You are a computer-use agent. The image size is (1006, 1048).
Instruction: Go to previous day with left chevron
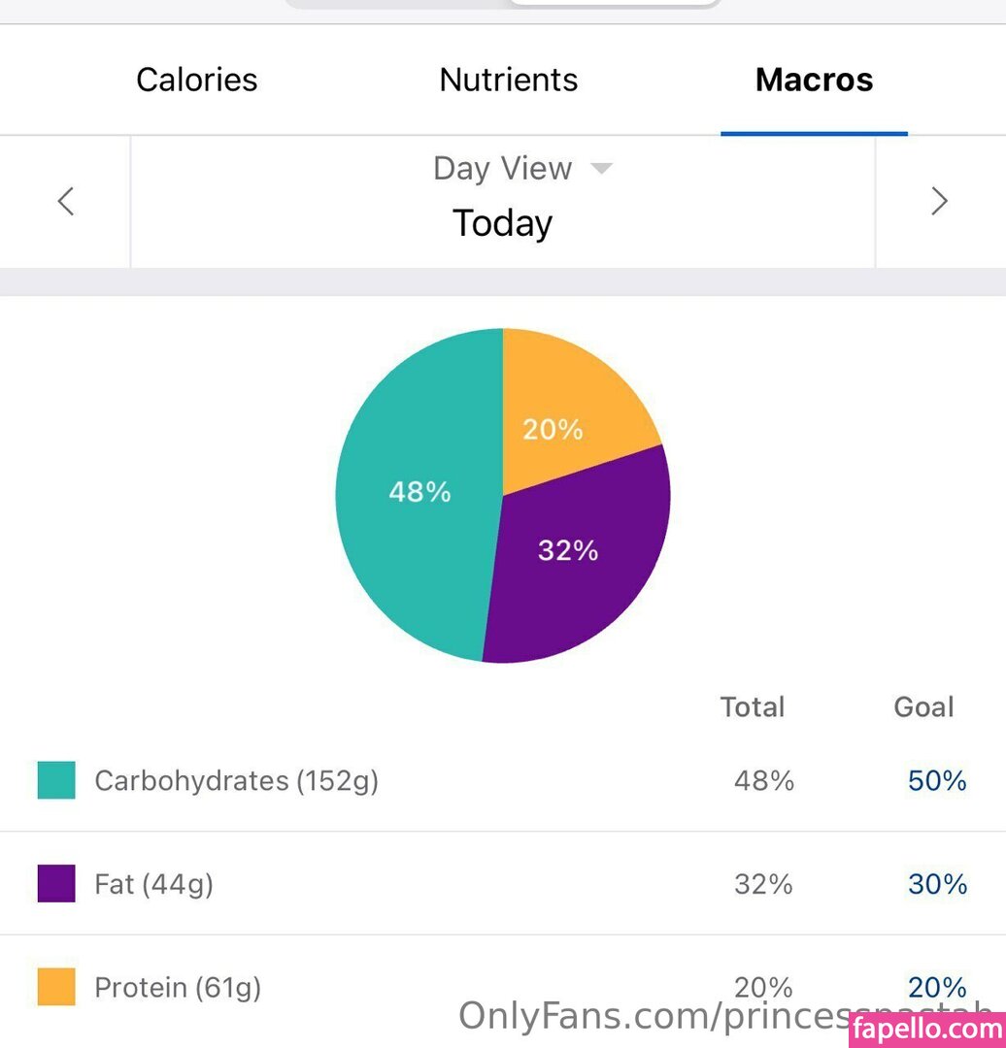tap(65, 202)
